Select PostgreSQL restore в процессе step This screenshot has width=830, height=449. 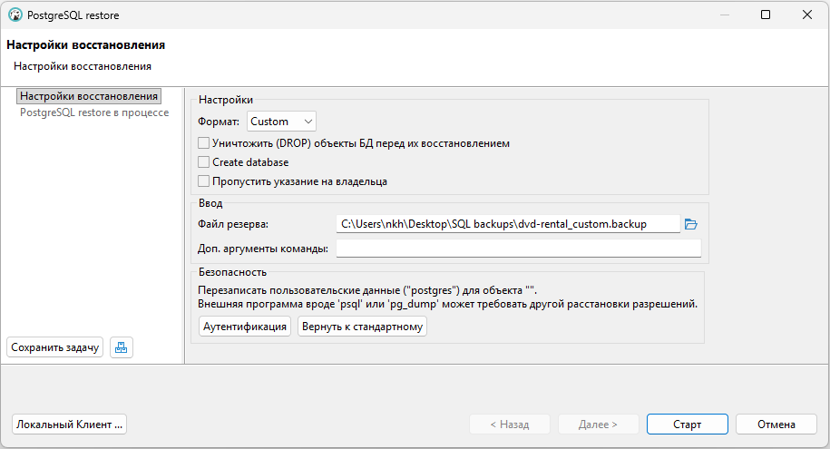[94, 112]
